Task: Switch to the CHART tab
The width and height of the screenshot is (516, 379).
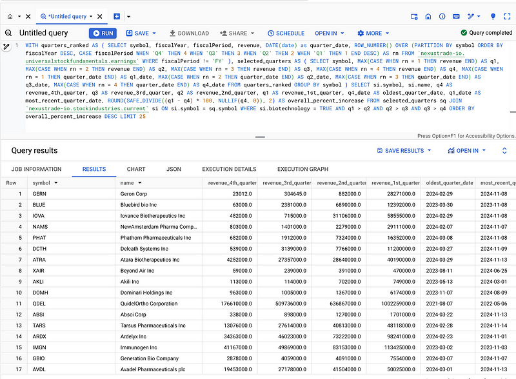Action: (x=136, y=169)
